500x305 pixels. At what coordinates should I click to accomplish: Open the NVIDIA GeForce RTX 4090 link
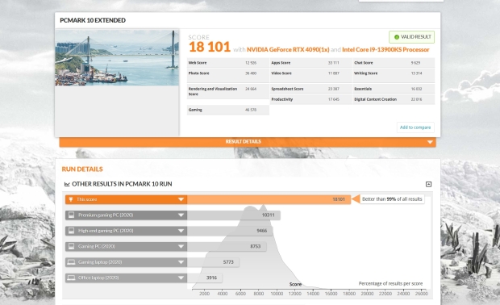[288, 49]
